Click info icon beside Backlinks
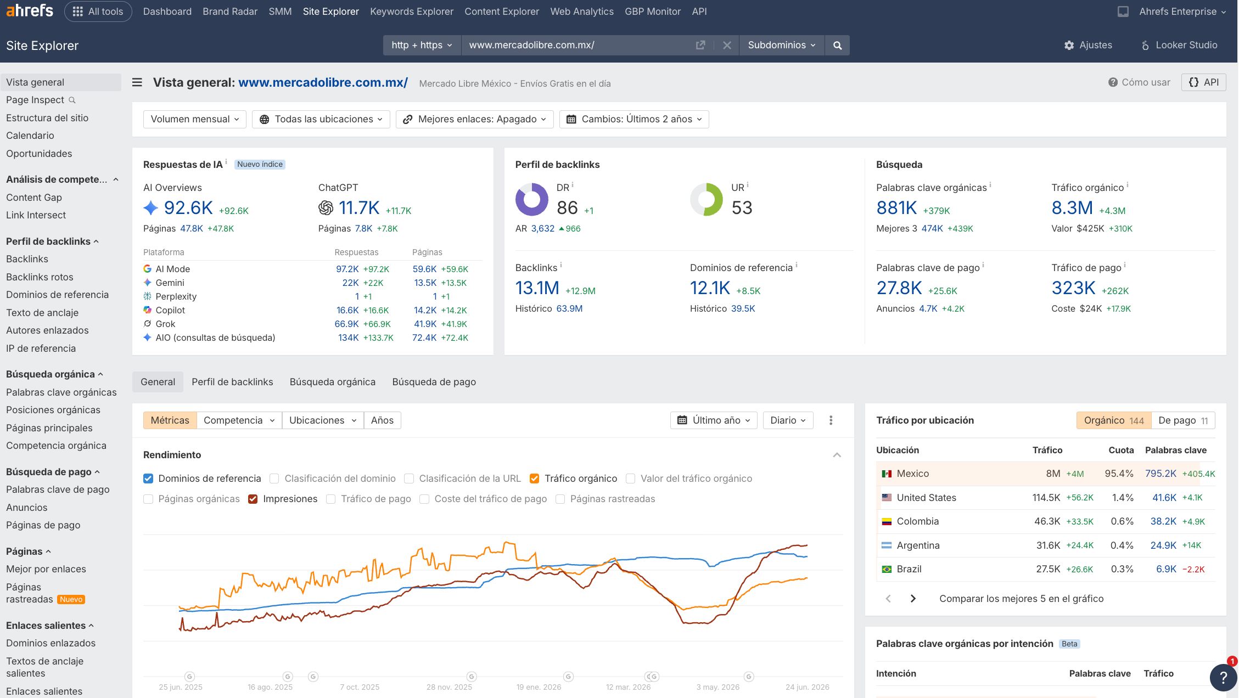The height and width of the screenshot is (698, 1239). pyautogui.click(x=560, y=265)
